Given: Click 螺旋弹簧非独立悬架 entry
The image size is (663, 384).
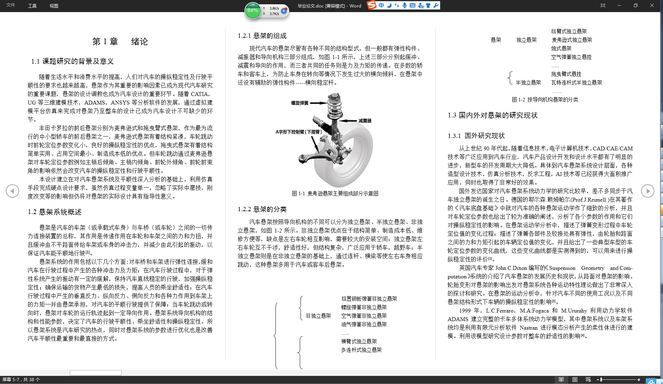Looking at the screenshot, I should 364,307.
